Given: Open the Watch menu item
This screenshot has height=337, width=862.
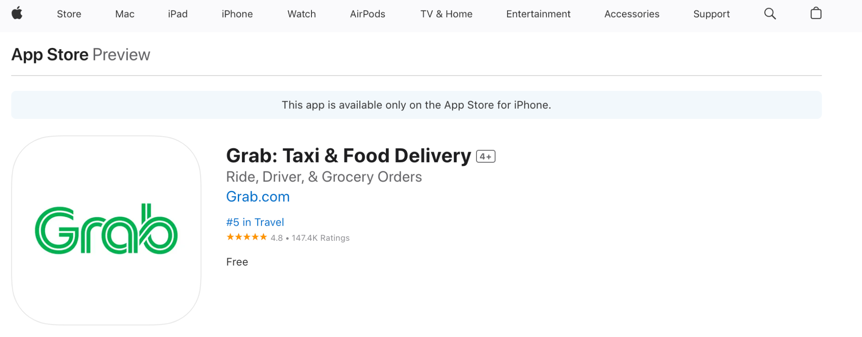Looking at the screenshot, I should tap(301, 14).
